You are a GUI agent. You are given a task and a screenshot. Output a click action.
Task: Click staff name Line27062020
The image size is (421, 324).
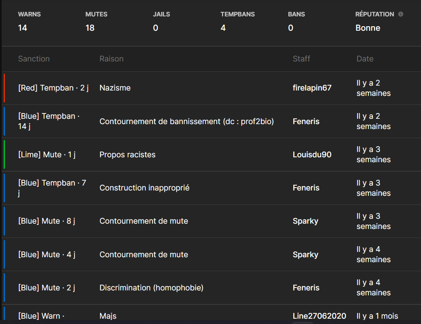pos(319,316)
